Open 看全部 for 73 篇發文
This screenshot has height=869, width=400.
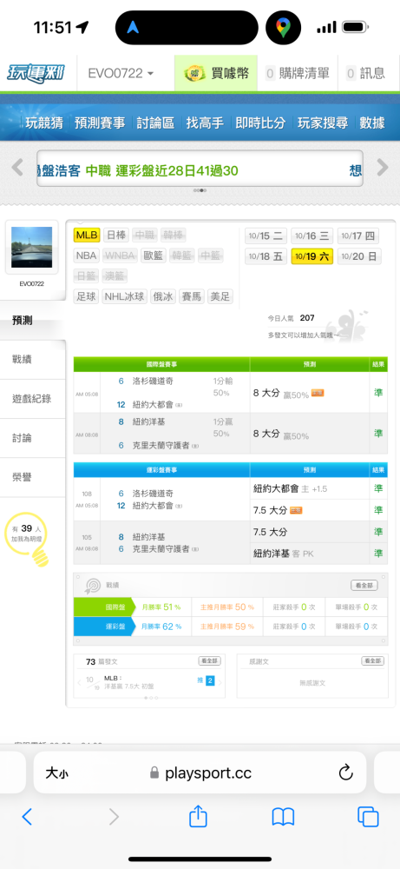[x=210, y=661]
